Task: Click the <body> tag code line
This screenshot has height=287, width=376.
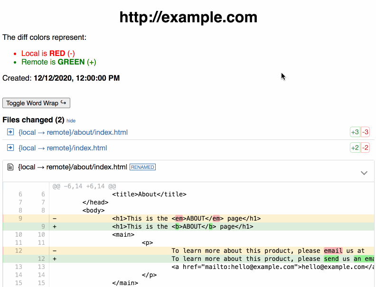Action: (94, 210)
